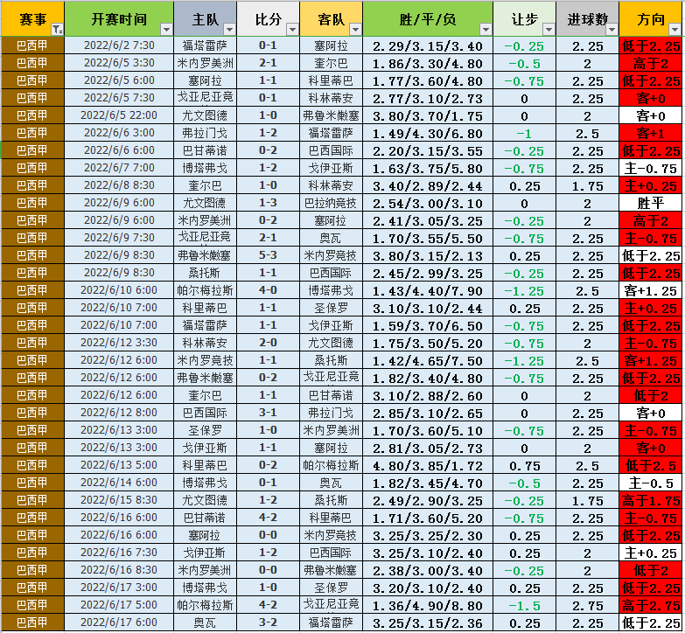Select the 方向 column header cell

pyautogui.click(x=651, y=19)
